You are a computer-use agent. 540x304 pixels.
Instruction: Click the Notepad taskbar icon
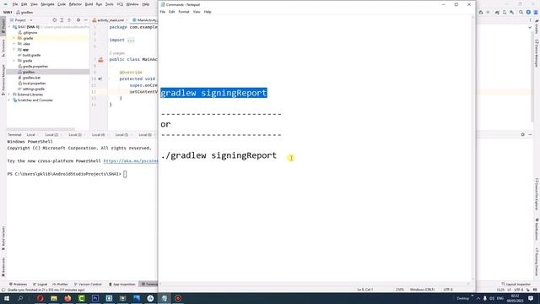pos(165,298)
